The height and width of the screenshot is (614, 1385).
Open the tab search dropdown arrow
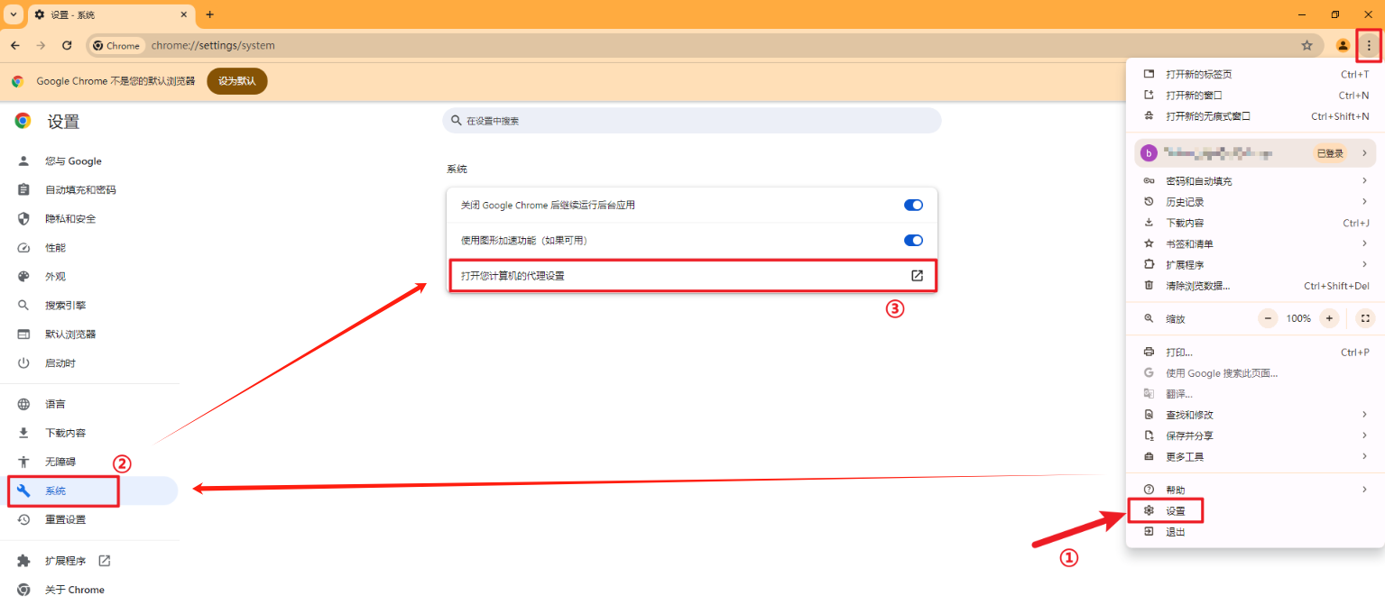14,14
